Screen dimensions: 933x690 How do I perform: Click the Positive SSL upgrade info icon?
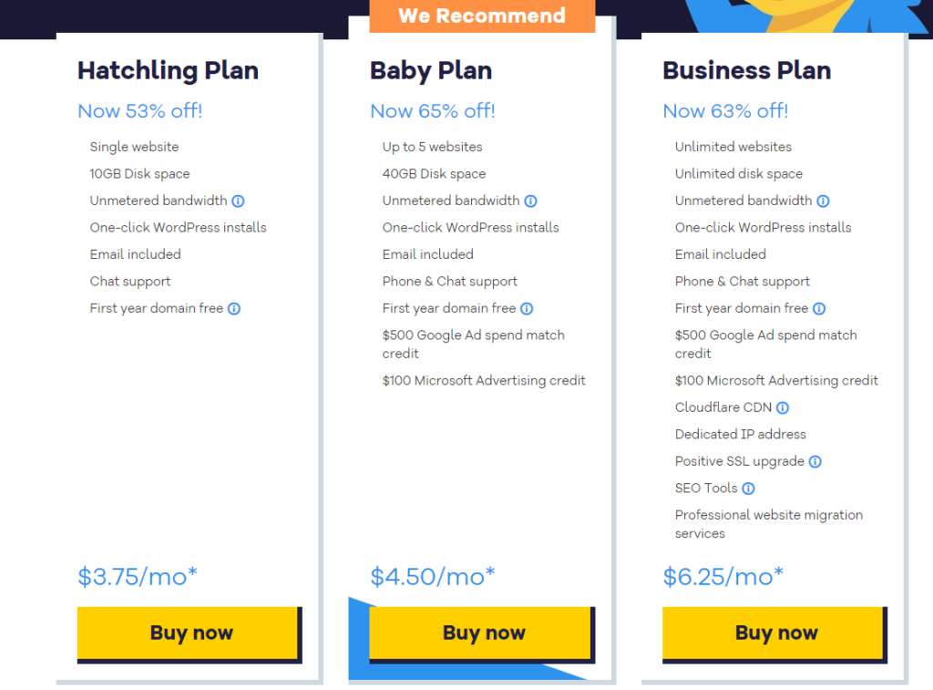pos(815,461)
